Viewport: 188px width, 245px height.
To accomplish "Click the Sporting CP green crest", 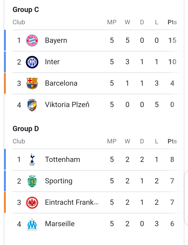I will click(x=32, y=181).
